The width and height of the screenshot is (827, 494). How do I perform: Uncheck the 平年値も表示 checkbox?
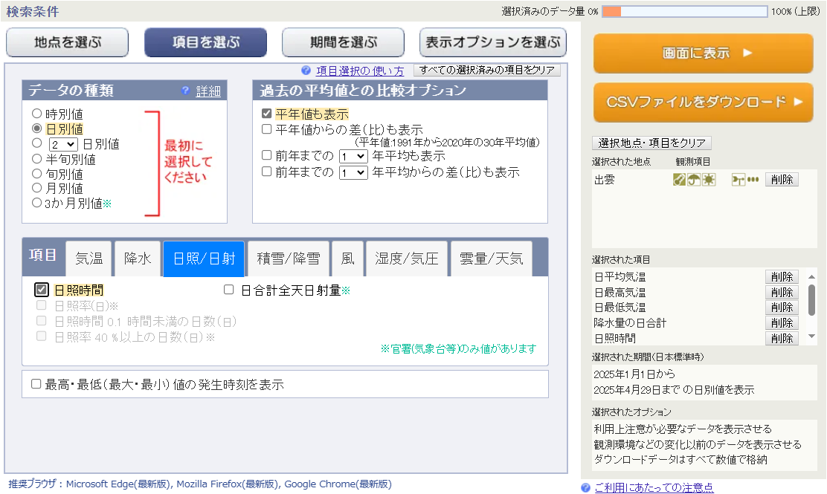coord(266,114)
